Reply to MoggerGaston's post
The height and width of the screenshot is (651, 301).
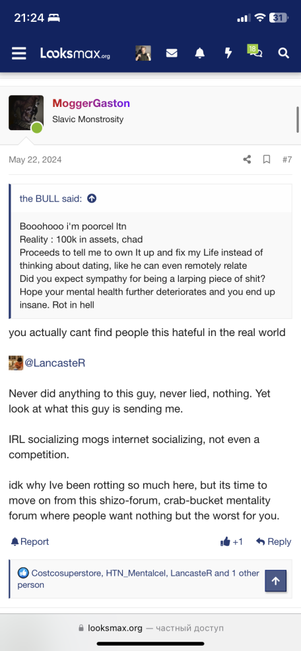click(x=273, y=541)
